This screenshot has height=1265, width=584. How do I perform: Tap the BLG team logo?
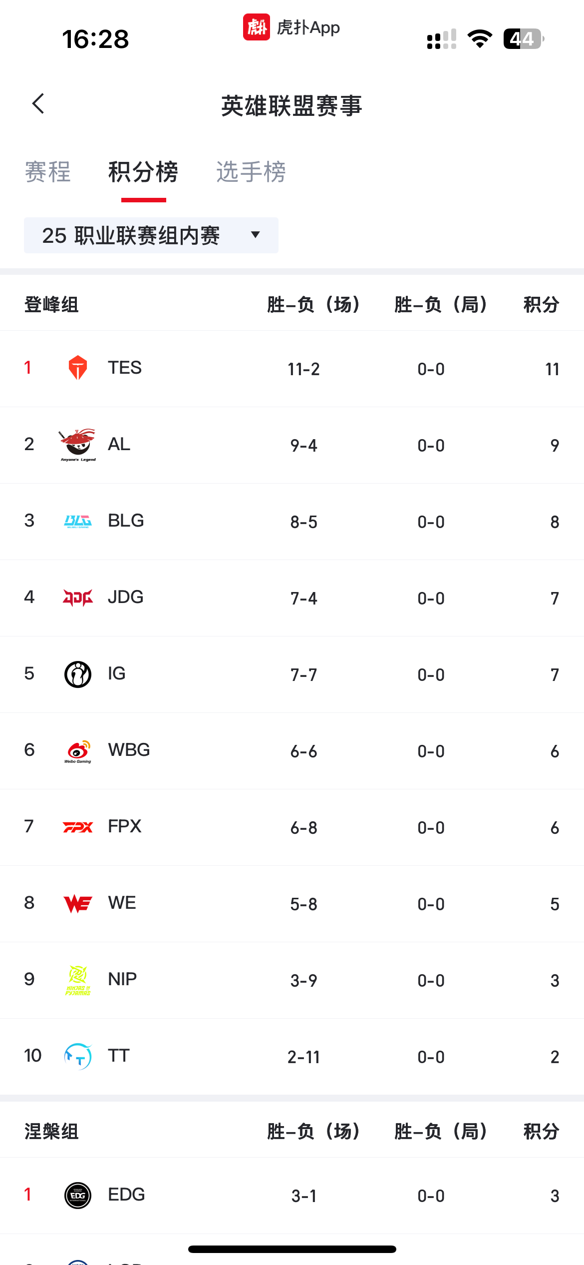(x=78, y=521)
